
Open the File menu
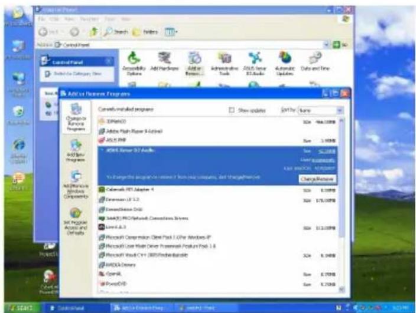tap(41, 19)
